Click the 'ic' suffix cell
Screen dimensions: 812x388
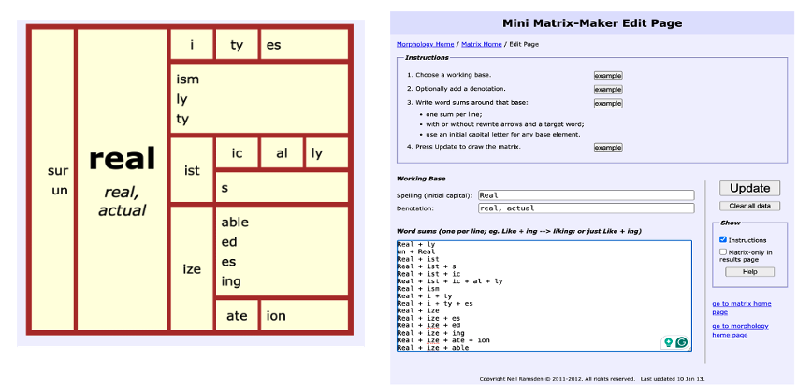(237, 153)
